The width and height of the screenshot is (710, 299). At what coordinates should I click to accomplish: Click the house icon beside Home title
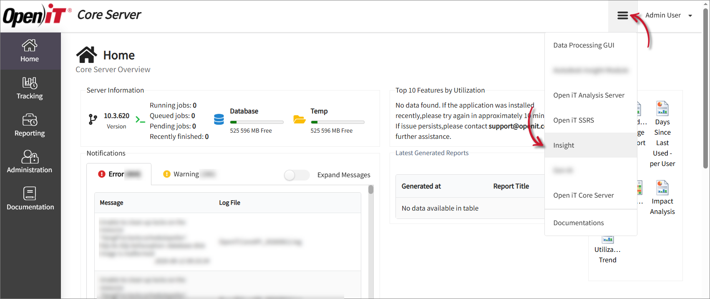86,55
